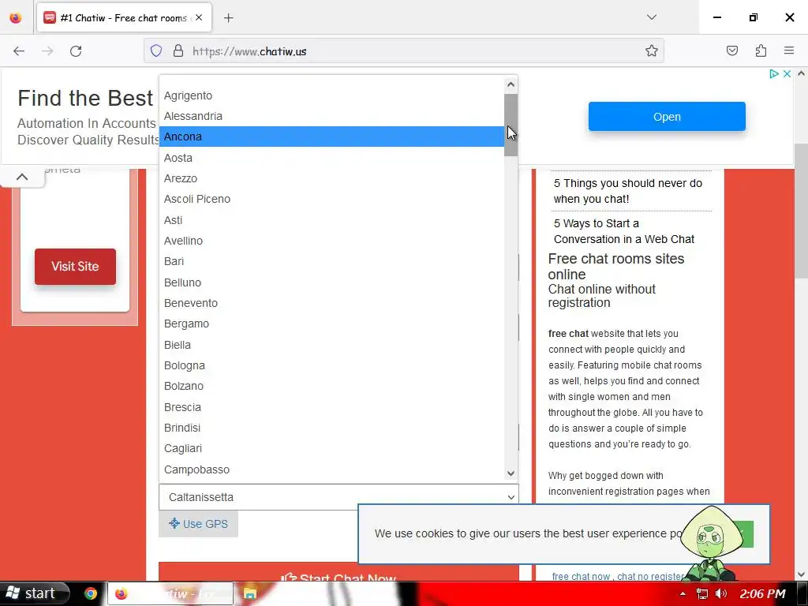Open the file explorer folder taskbar icon
The image size is (808, 606).
tap(250, 593)
